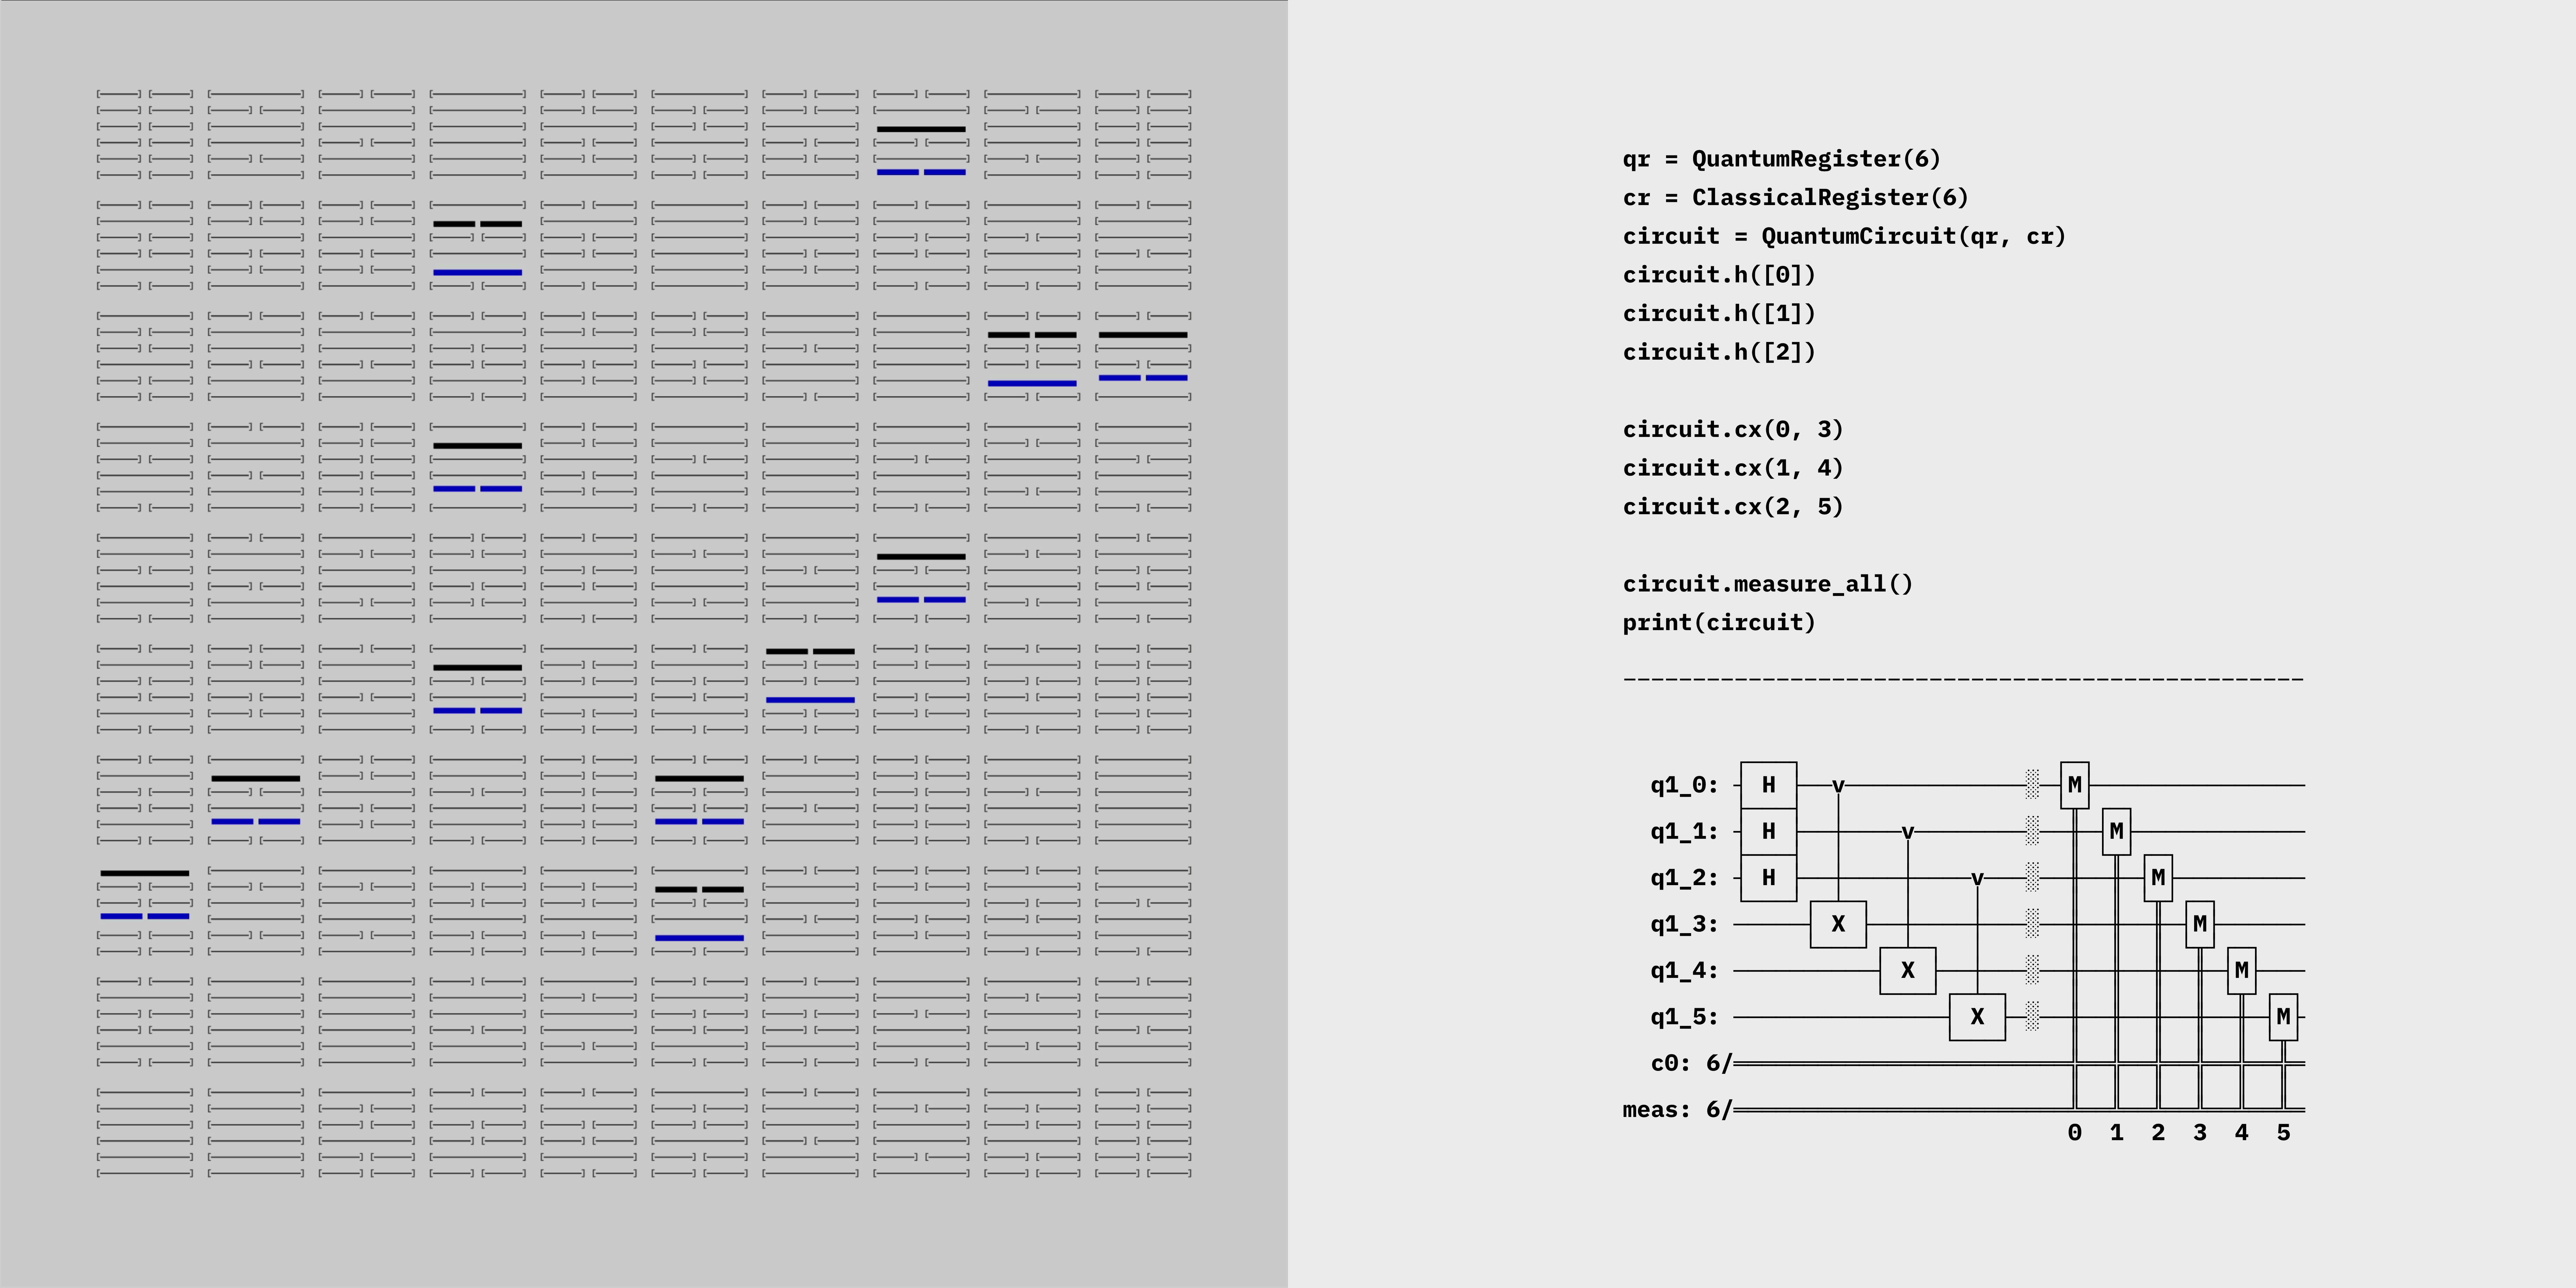Click the barrier marker on q1_0 wire
This screenshot has height=1288, width=2576.
[x=2032, y=785]
